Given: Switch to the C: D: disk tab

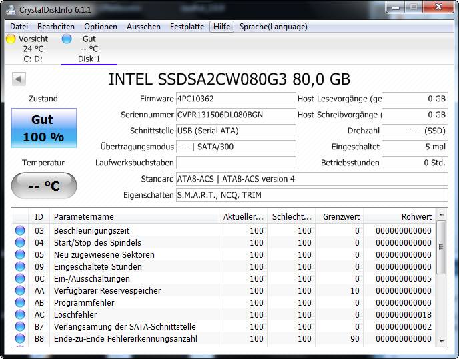Looking at the screenshot, I should click(33, 49).
